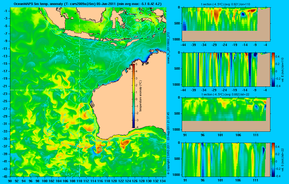The image size is (289, 184).
Task: Click the '106' tick under the vel. S section
Action: (x=238, y=180)
